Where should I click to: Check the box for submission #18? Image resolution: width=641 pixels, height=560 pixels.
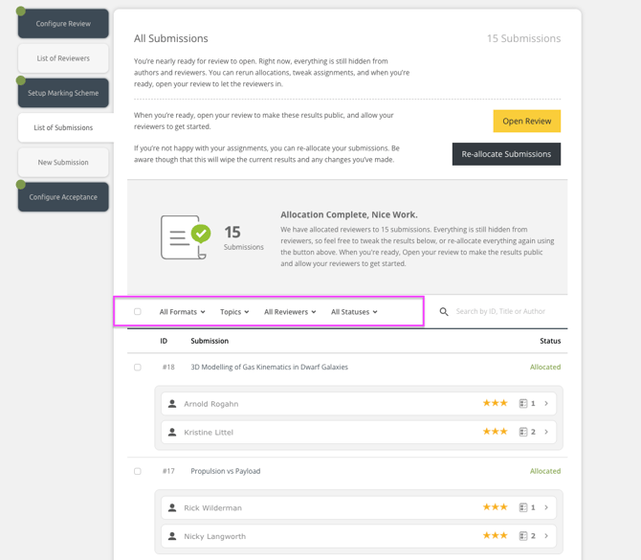coord(138,368)
